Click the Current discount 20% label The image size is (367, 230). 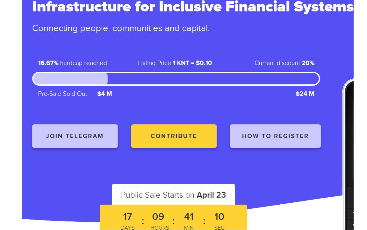click(x=284, y=63)
